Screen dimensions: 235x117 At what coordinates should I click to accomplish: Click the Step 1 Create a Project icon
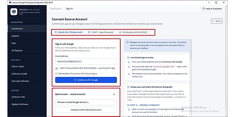click(x=128, y=105)
